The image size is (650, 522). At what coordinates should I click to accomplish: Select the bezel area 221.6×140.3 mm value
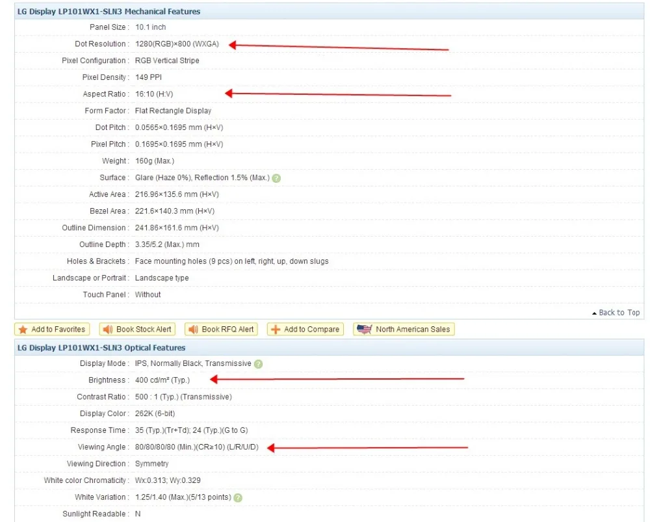pyautogui.click(x=174, y=211)
